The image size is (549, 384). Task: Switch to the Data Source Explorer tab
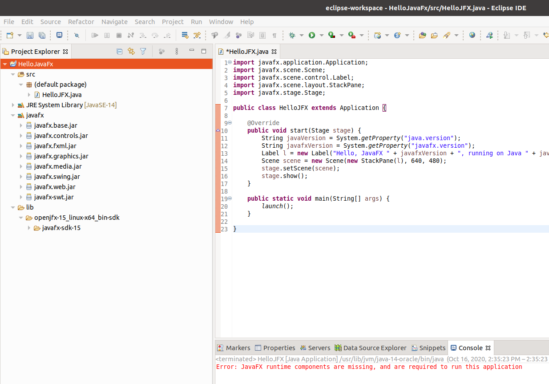[371, 348]
